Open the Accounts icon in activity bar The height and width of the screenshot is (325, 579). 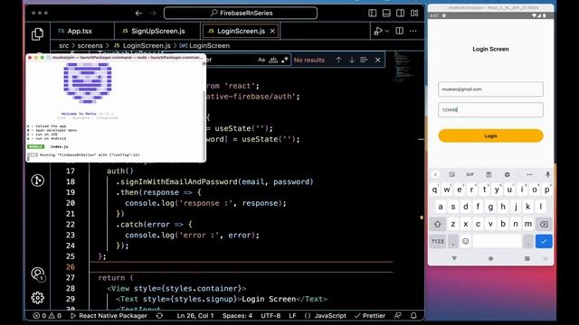[x=38, y=274]
